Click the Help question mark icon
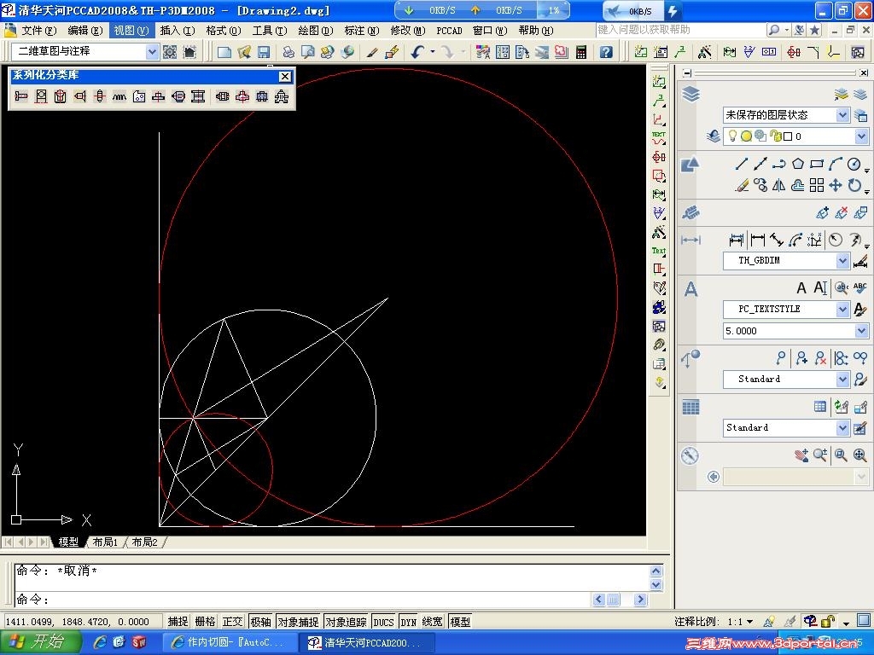The height and width of the screenshot is (655, 874). pos(606,52)
